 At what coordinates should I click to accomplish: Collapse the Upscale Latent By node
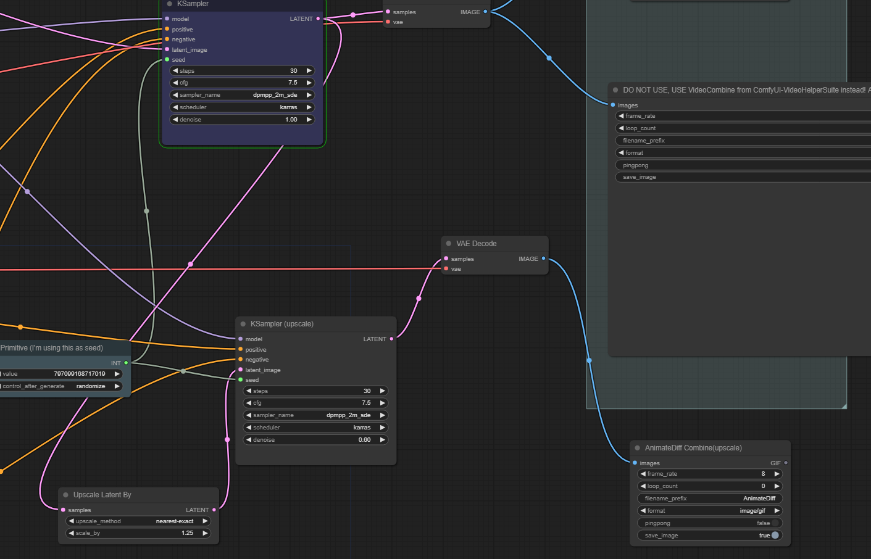click(66, 495)
